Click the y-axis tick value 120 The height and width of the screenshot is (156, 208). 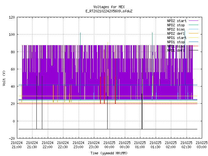click(12, 17)
